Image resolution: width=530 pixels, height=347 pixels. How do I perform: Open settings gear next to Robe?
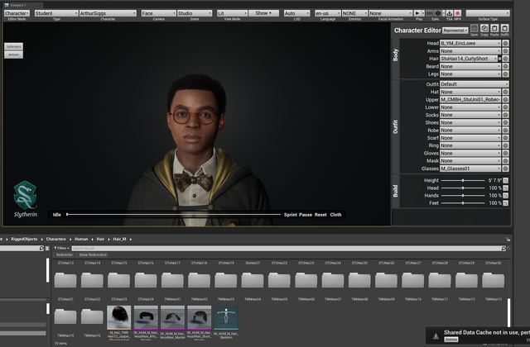click(x=505, y=131)
